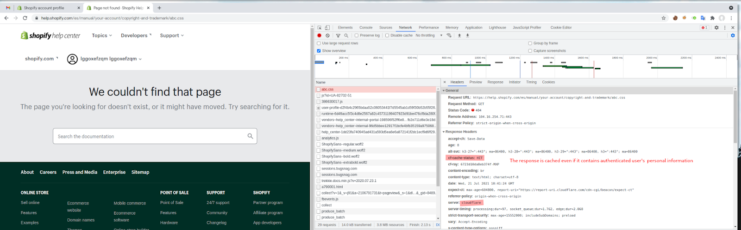The width and height of the screenshot is (741, 230).
Task: Check Capture screenshots
Action: [530, 51]
